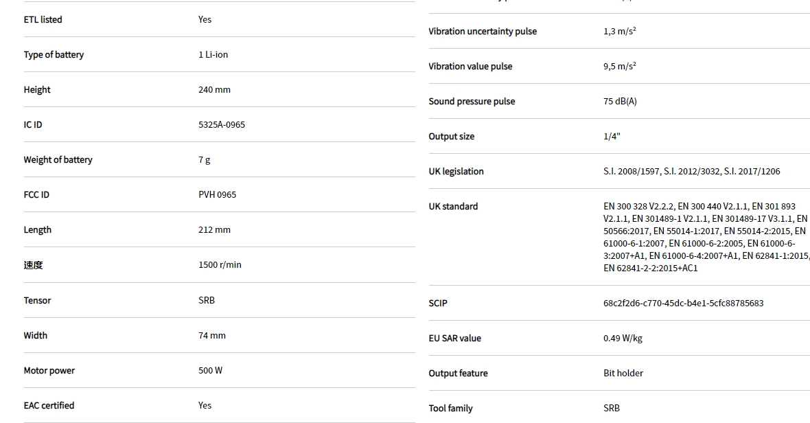Click the "Vibration uncertainty pulse" label
Screen dimensions: 810x423
click(x=483, y=31)
